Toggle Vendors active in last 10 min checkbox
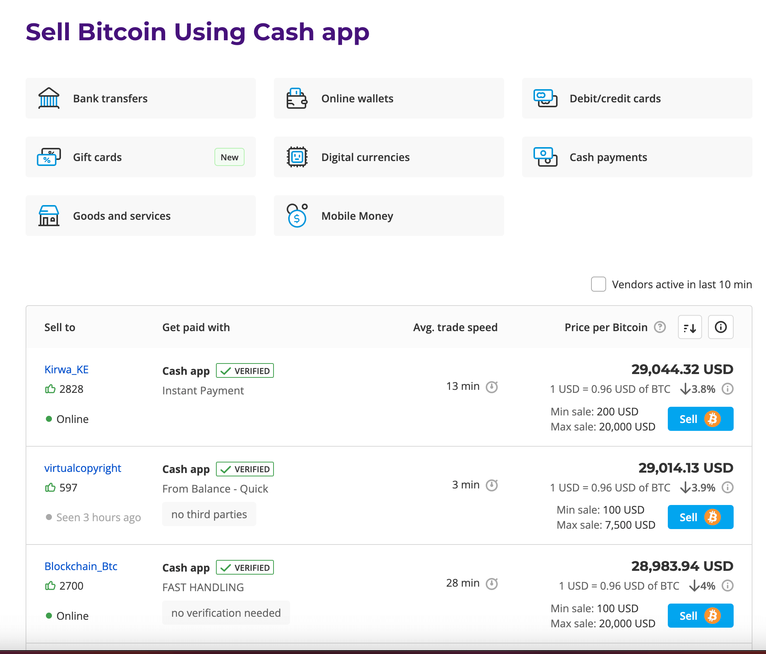This screenshot has width=766, height=654. tap(598, 284)
